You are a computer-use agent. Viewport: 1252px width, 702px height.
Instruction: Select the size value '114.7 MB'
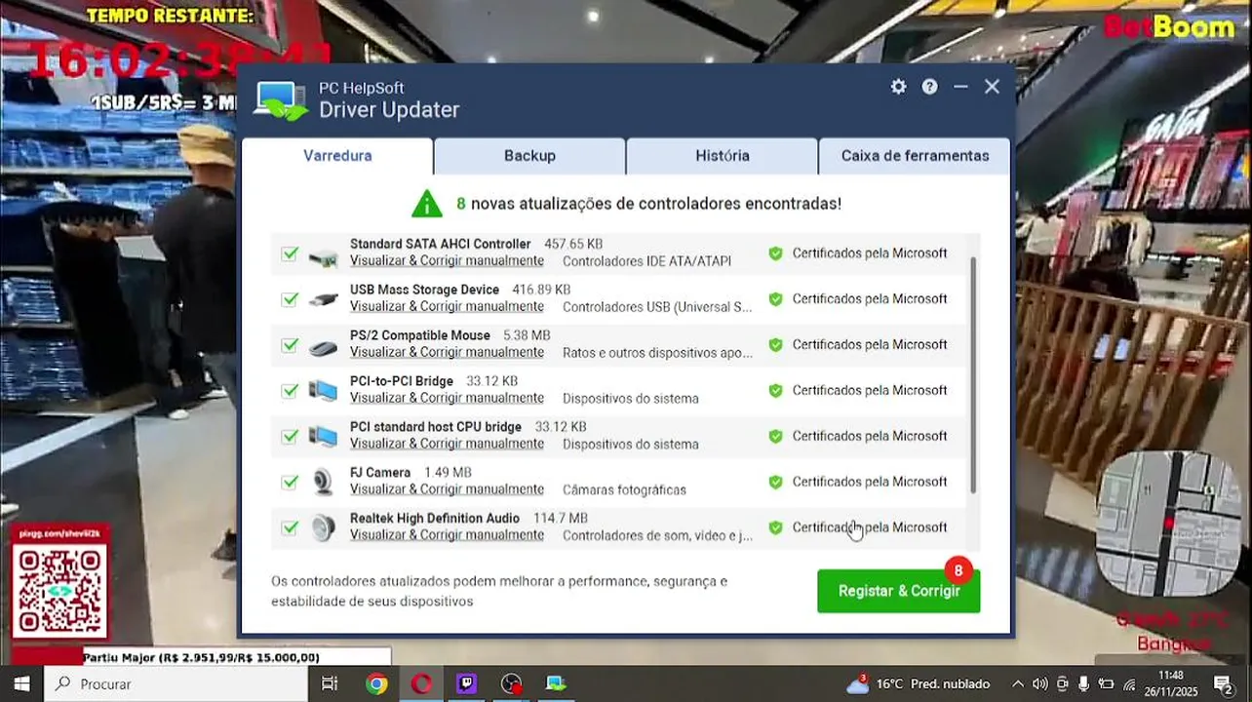point(561,518)
